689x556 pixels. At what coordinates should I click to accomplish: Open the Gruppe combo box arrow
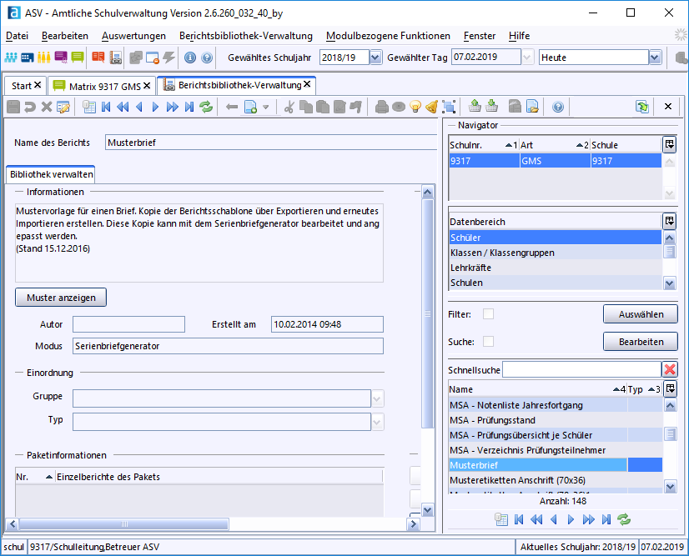click(x=376, y=399)
